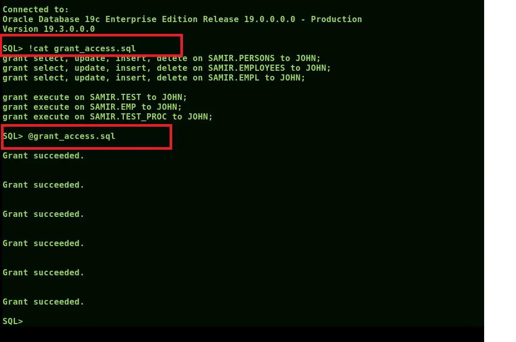The image size is (516, 342).
Task: Click the last 'Grant succeeded.' message
Action: [x=44, y=301]
